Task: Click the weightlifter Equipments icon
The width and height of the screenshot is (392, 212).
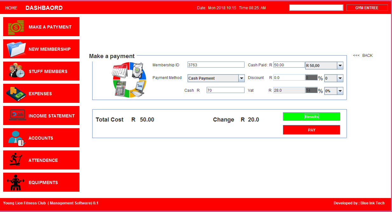Action: [16, 182]
